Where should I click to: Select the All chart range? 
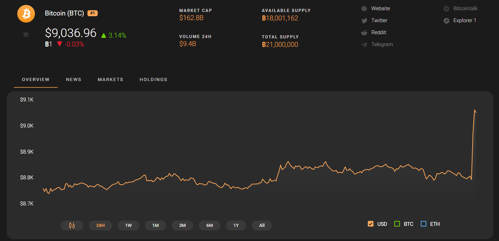click(262, 225)
